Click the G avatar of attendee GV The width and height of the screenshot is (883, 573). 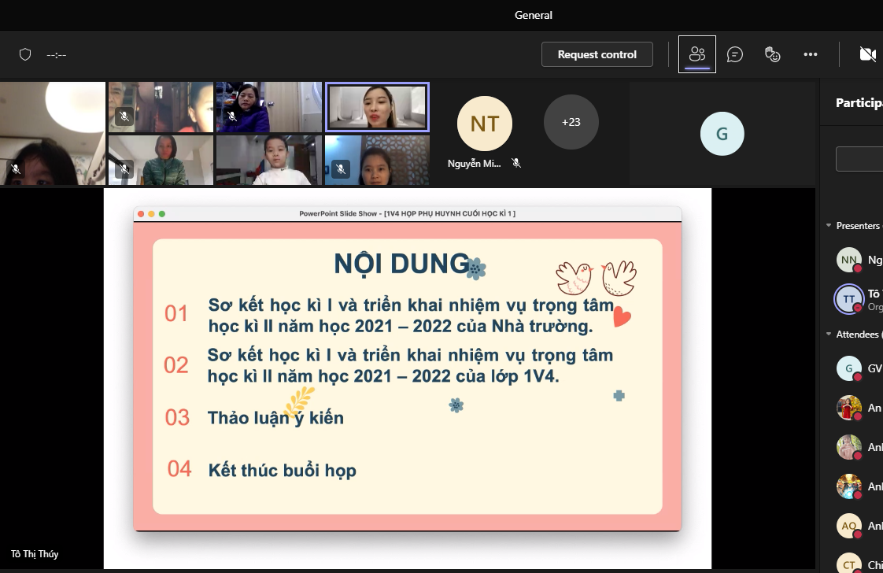848,368
